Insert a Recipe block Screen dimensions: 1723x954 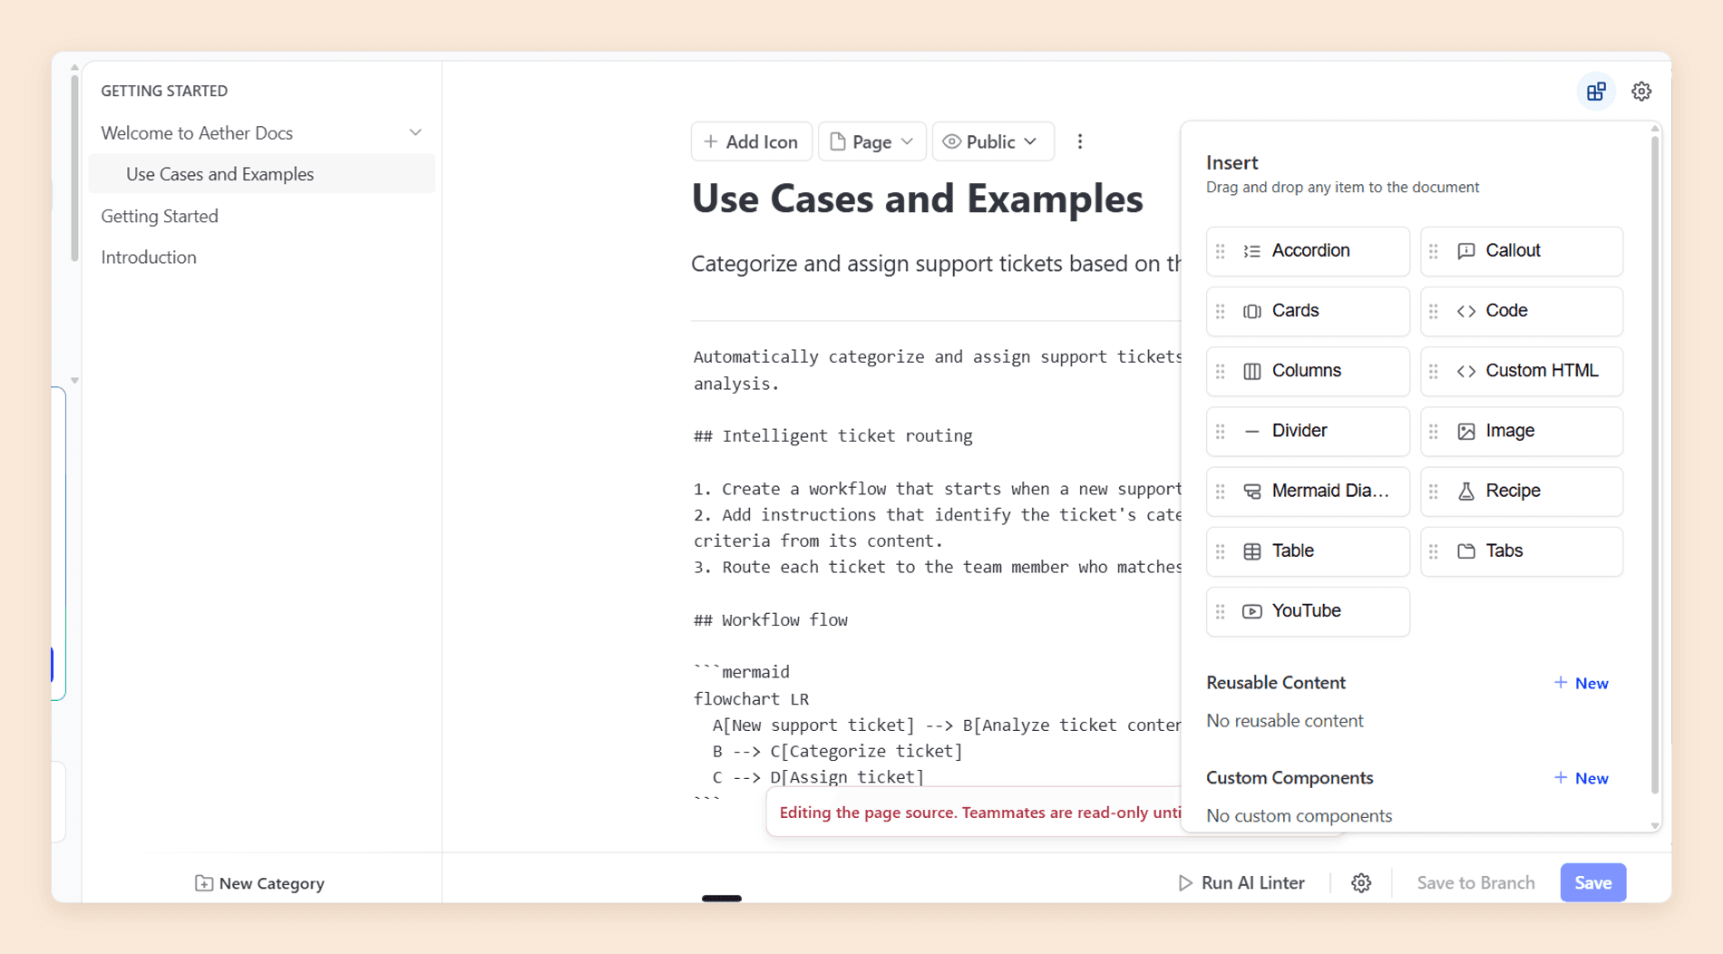point(1522,491)
